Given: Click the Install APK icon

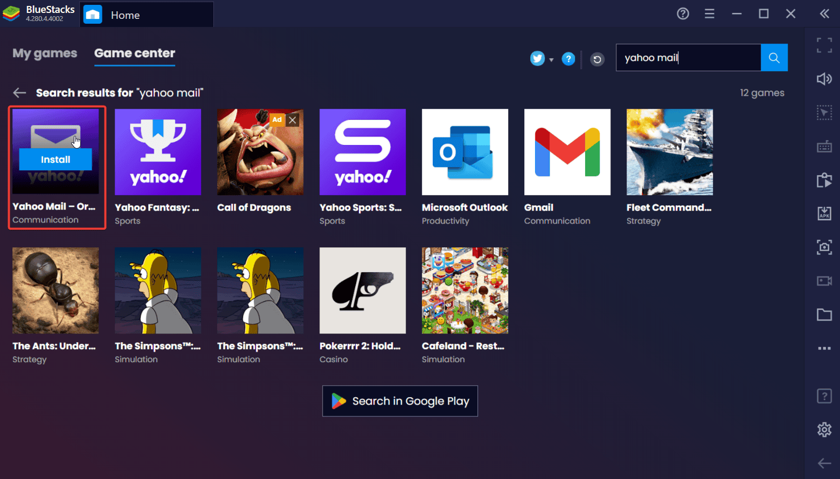Looking at the screenshot, I should 824,213.
